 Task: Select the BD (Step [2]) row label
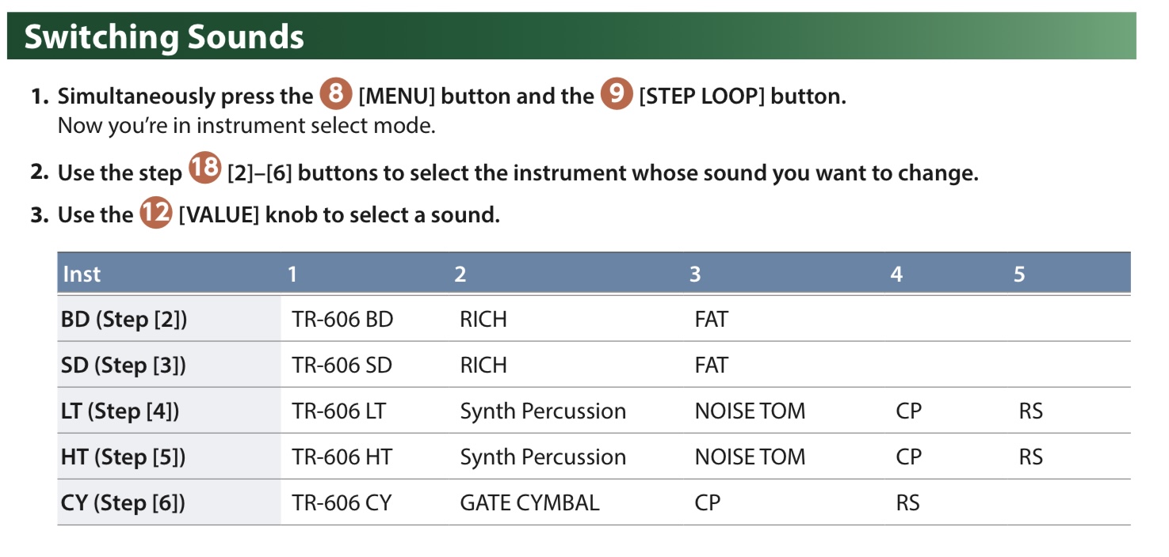pyautogui.click(x=124, y=320)
